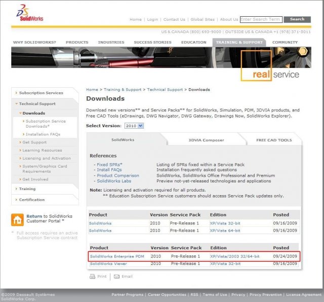This screenshot has height=302, width=324.
Task: Open the WHY SOLIDWORKS? menu
Action: 34,42
